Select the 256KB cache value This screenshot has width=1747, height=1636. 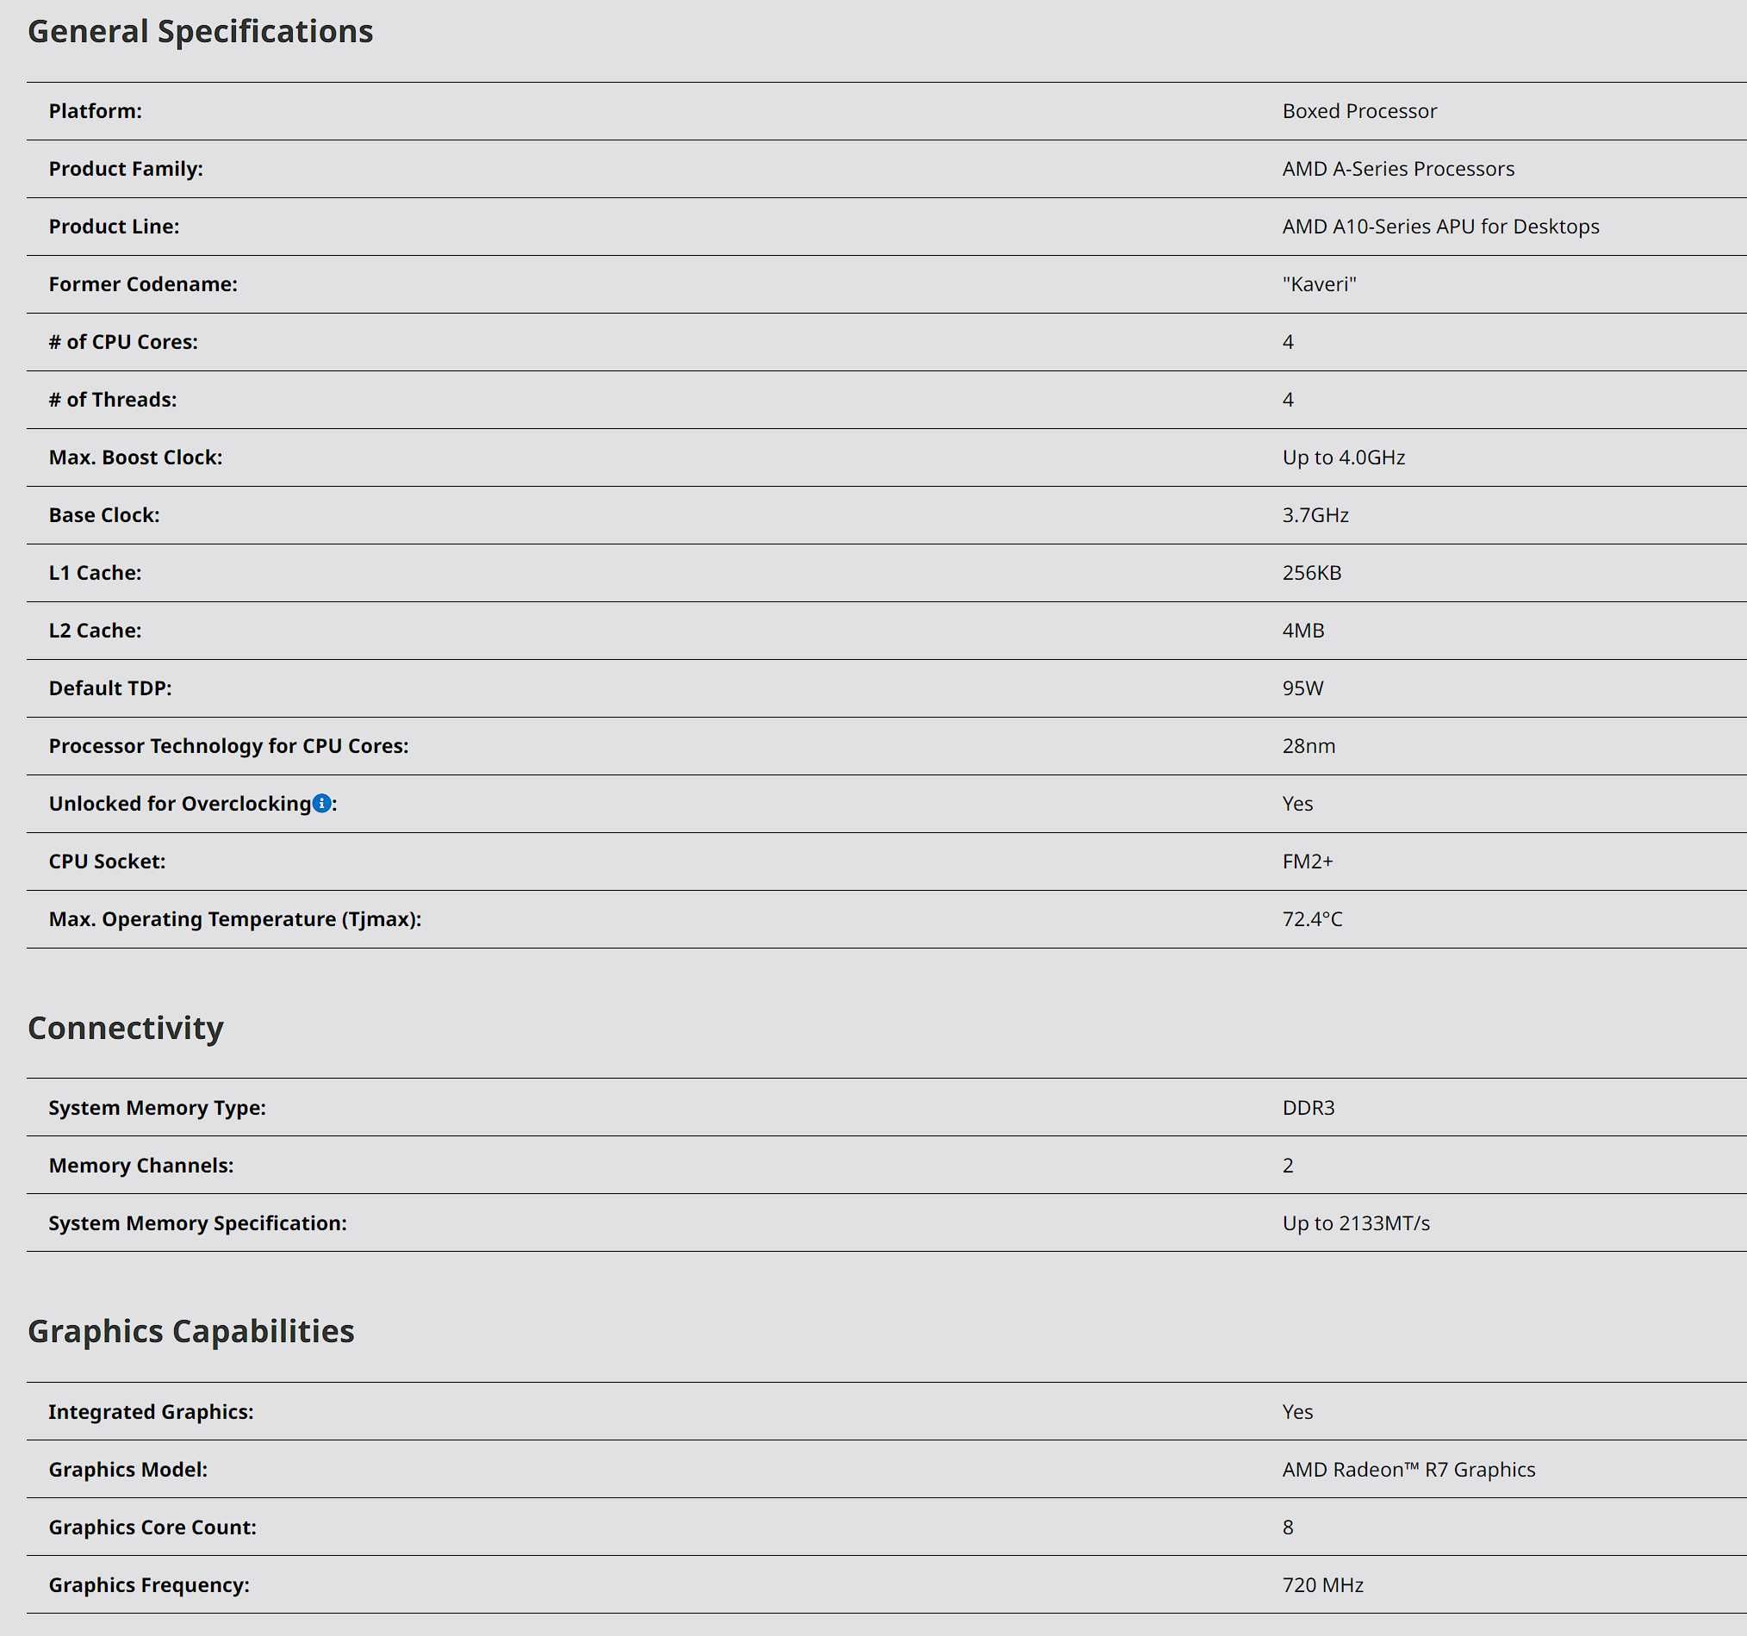[x=1311, y=573]
